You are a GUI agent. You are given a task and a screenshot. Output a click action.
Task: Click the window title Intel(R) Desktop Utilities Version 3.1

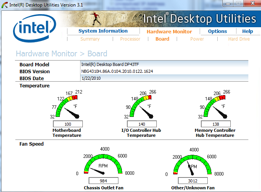click(x=46, y=5)
